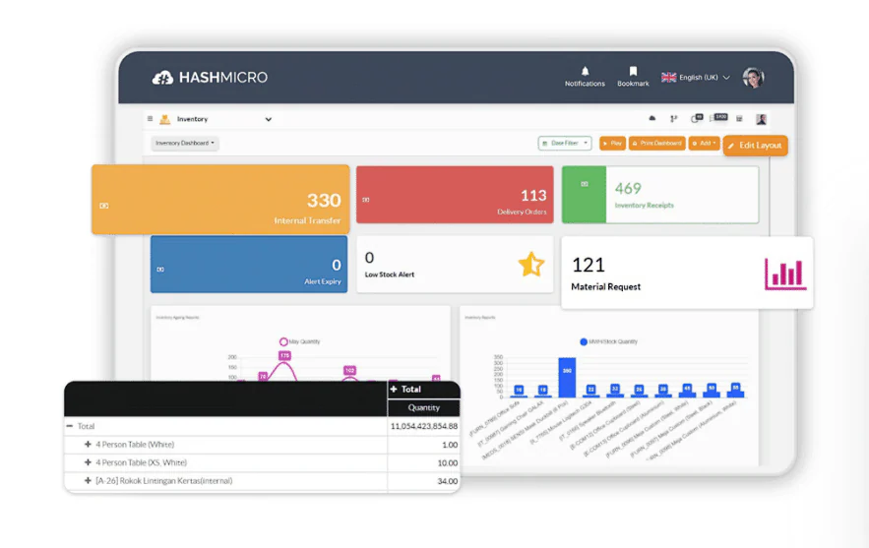
Task: Click the 469 receipts count
Action: tap(628, 188)
